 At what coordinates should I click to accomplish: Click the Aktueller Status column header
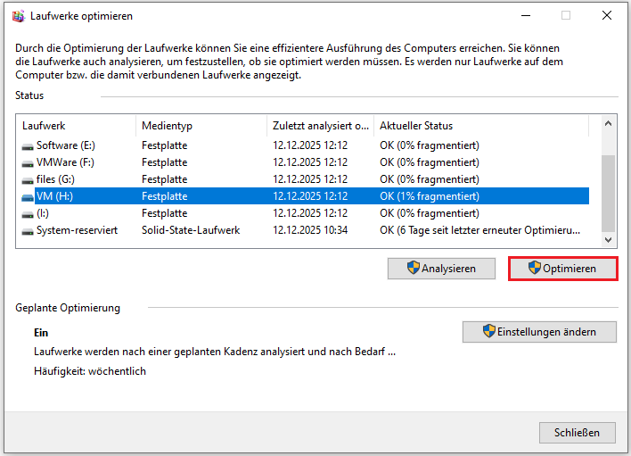[481, 126]
